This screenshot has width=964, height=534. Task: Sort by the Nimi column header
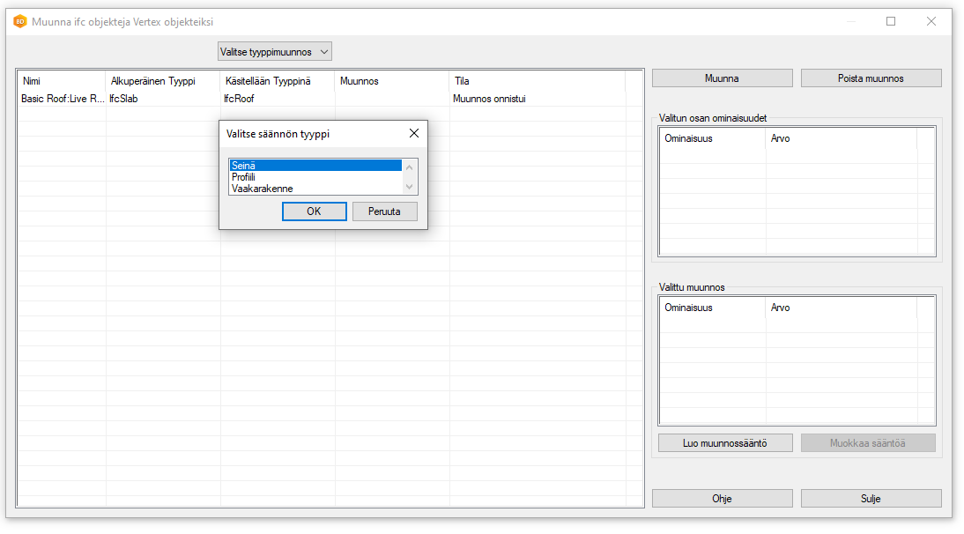(61, 81)
